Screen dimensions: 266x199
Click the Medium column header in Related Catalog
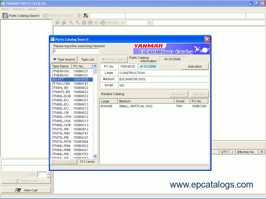pyautogui.click(x=146, y=101)
